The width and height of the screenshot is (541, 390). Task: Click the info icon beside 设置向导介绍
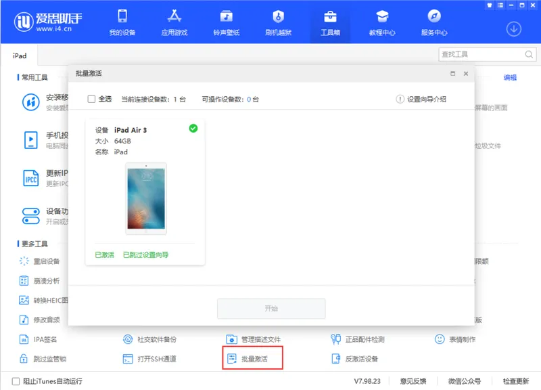(400, 99)
